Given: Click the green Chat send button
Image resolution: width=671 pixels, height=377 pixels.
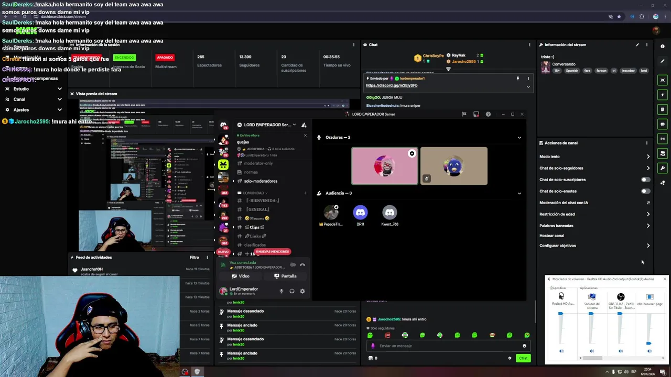Looking at the screenshot, I should 523,358.
